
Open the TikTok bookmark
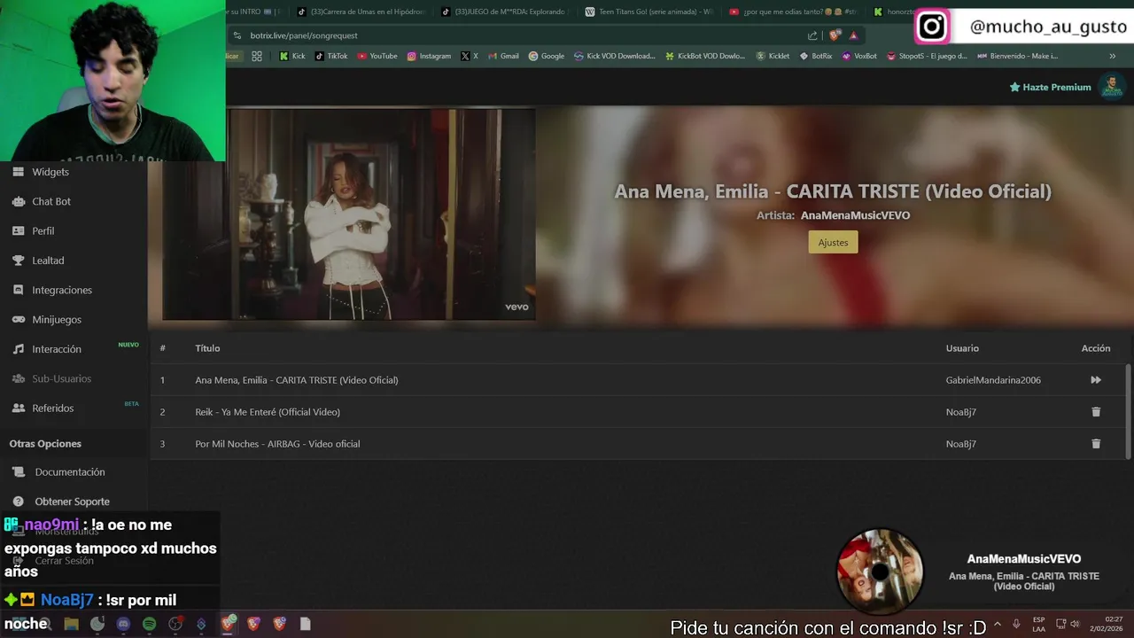pyautogui.click(x=331, y=56)
